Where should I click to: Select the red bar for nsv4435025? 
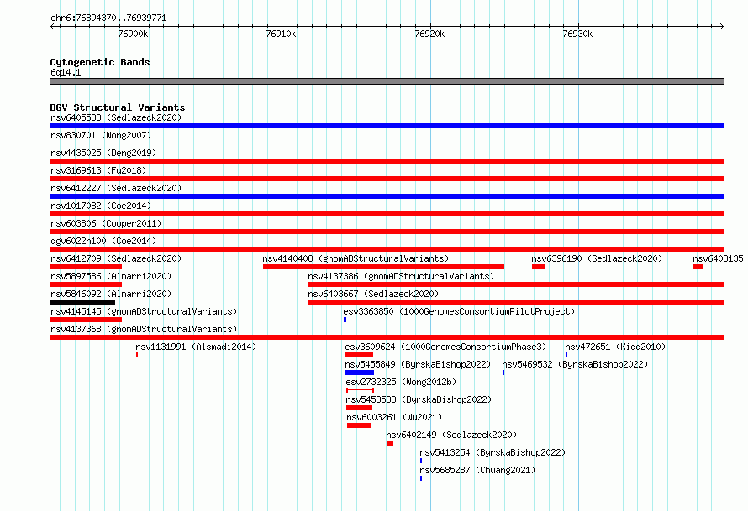point(387,161)
